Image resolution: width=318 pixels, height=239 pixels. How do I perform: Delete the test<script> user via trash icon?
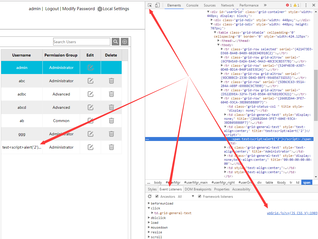point(111,147)
